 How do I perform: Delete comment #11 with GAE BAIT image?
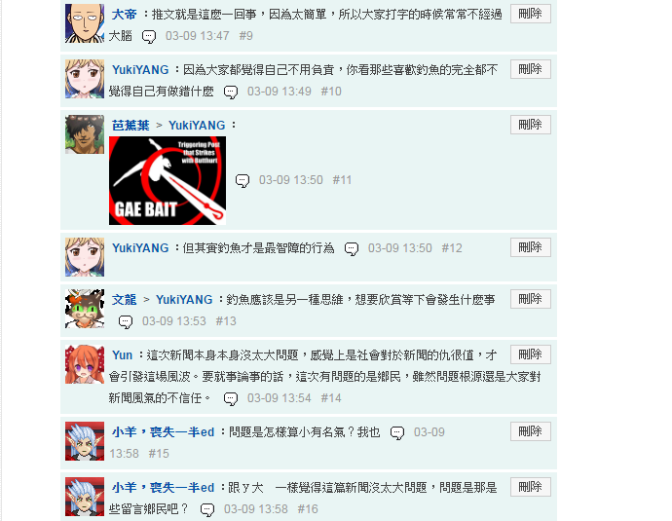530,125
